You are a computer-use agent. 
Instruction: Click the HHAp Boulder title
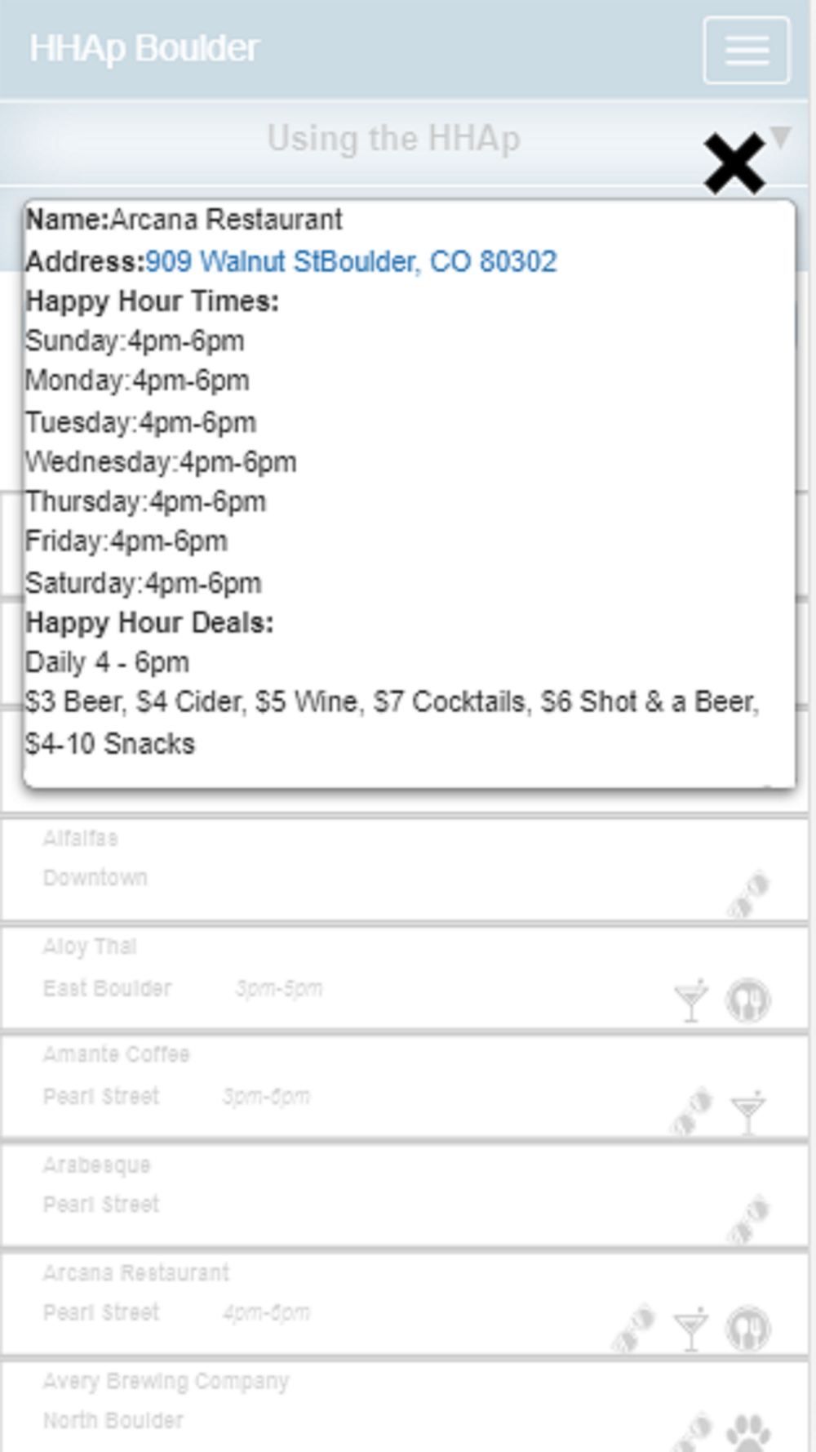coord(144,49)
